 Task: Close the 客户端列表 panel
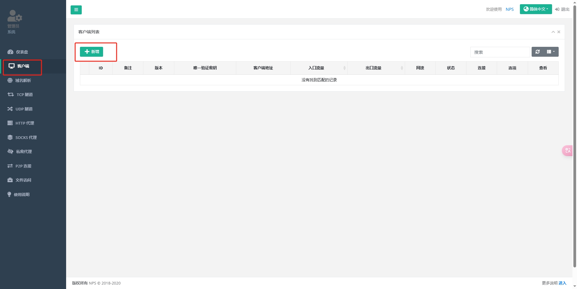pyautogui.click(x=559, y=32)
